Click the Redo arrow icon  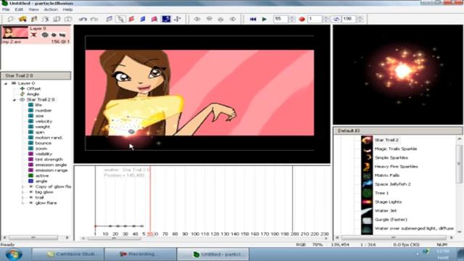pos(94,20)
